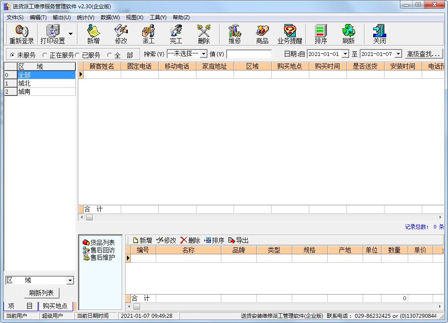Select the 已服务 radio button
Image resolution: width=448 pixels, height=323 pixels.
pos(77,55)
